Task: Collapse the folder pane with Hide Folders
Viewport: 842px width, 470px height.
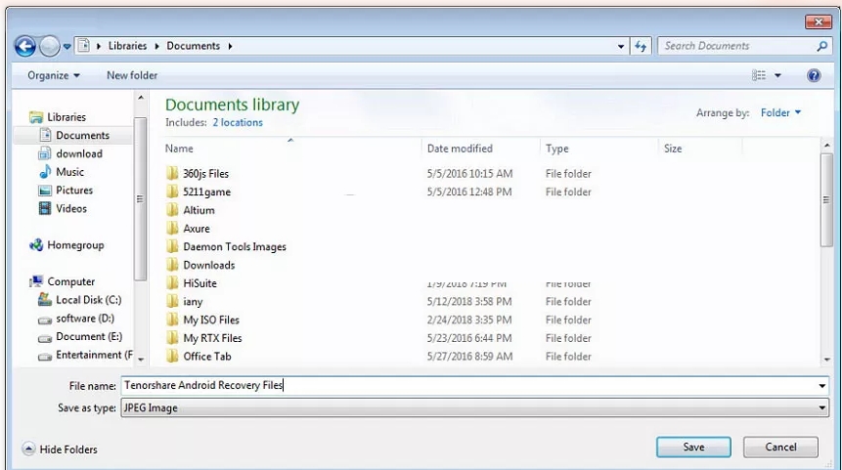Action: click(x=61, y=449)
